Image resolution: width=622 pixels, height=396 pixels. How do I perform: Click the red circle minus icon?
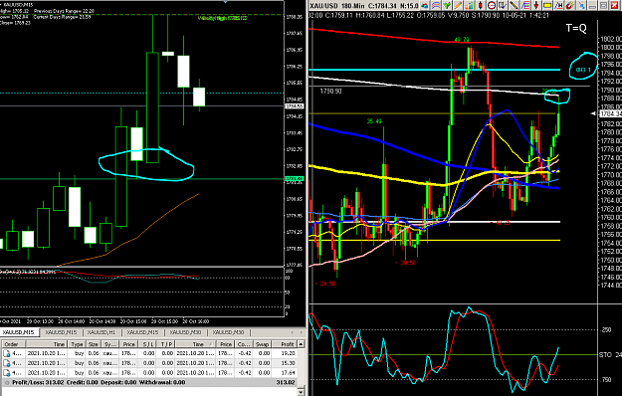tap(492, 6)
